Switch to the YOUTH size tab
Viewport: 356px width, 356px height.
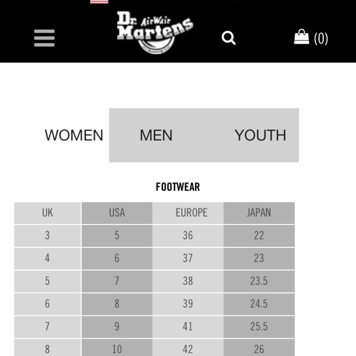click(260, 135)
